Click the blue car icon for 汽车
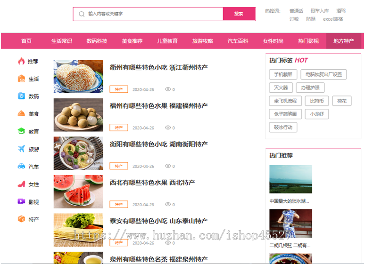This screenshot has width=365, height=265. [21, 166]
